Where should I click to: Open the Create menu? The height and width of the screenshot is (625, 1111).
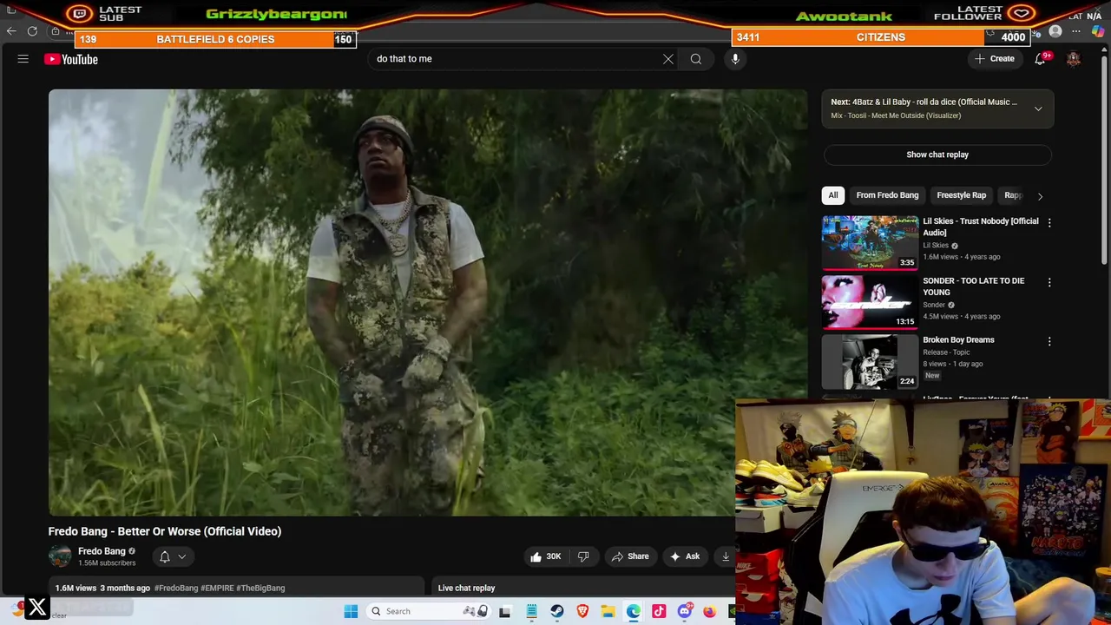[x=994, y=59]
